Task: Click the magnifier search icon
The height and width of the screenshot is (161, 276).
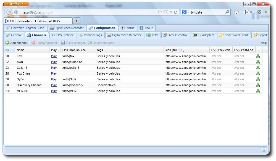Action: point(227,12)
